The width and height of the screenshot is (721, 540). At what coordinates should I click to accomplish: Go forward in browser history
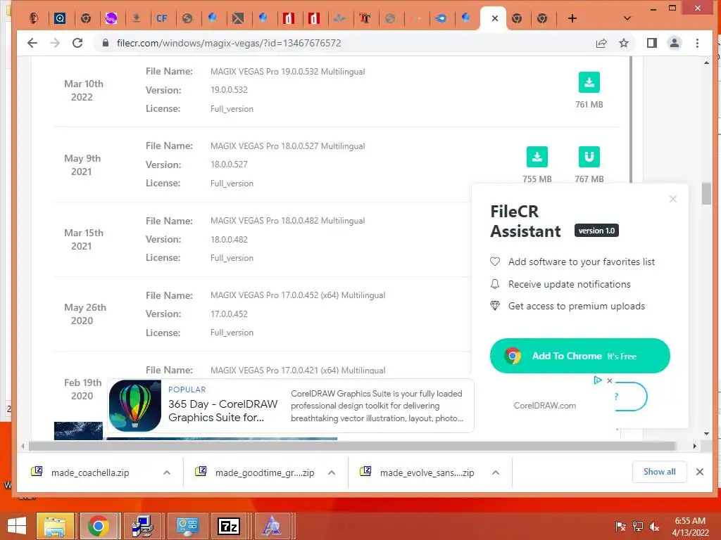coord(55,43)
